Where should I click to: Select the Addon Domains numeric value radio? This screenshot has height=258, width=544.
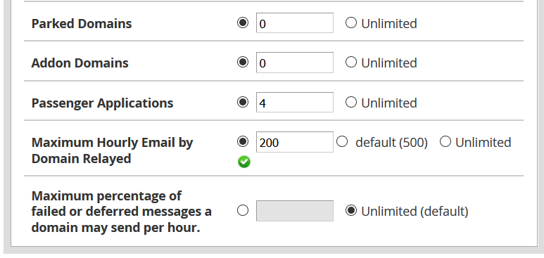coord(243,63)
